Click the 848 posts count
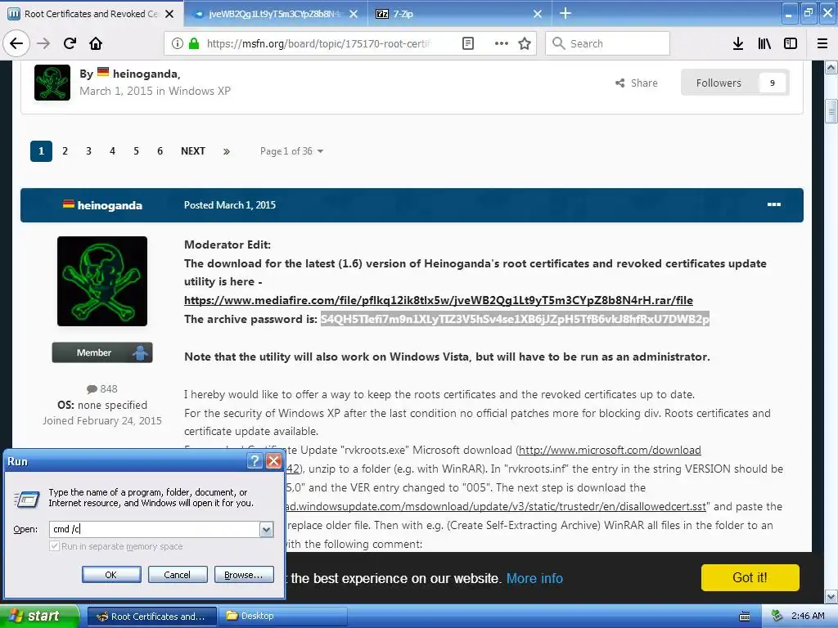The width and height of the screenshot is (838, 628). pos(102,388)
